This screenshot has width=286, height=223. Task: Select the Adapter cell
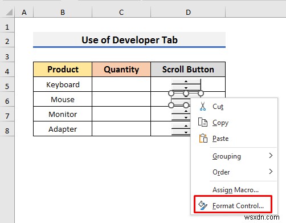pos(63,129)
